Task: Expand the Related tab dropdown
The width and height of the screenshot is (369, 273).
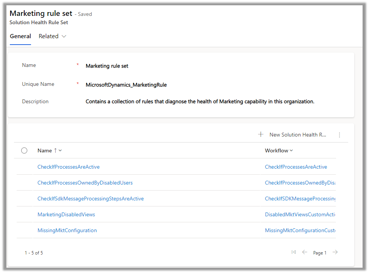Action: point(64,36)
